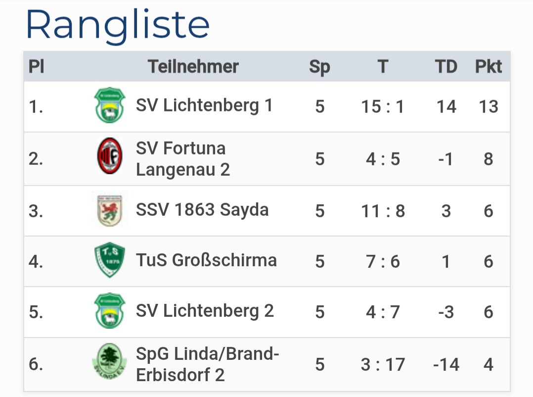The image size is (533, 397).
Task: Click the Pl column header
Action: pos(36,66)
